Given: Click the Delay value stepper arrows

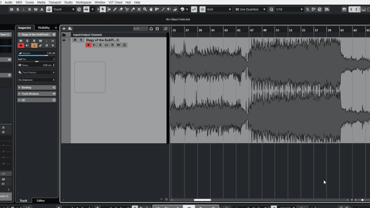Looking at the screenshot, I should [x=54, y=65].
